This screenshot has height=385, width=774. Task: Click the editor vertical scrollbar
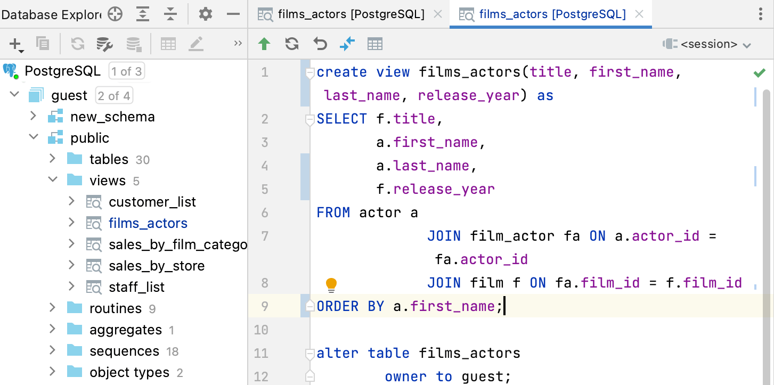click(766, 213)
